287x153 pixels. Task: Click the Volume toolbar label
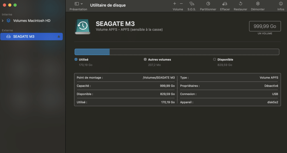coord(178,9)
